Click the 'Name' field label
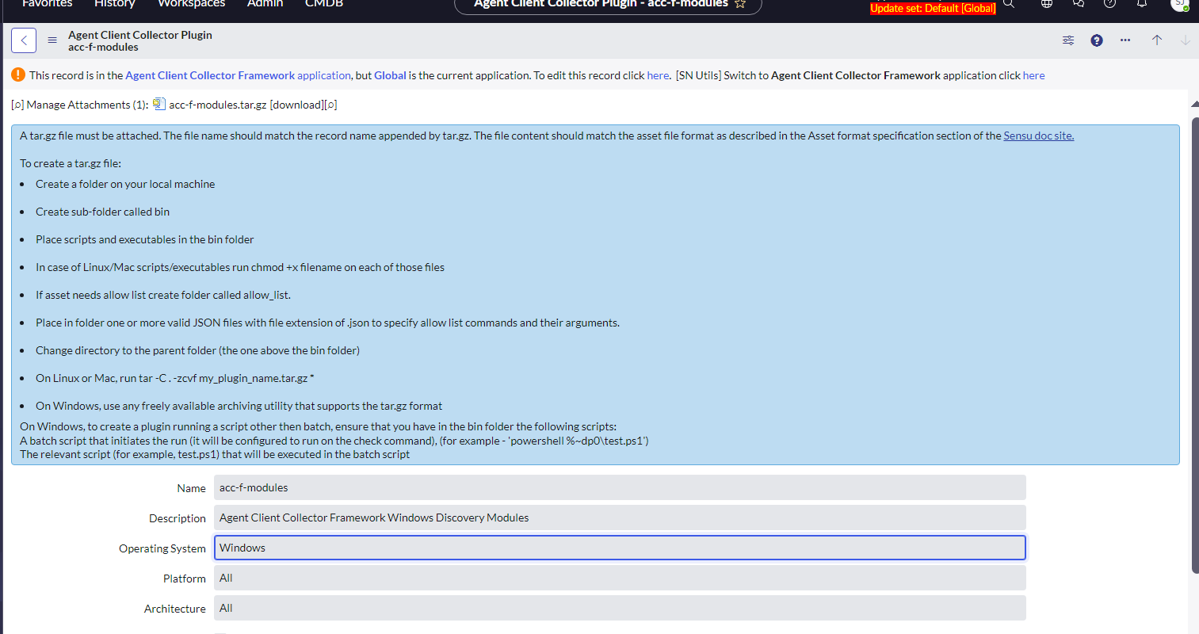 click(192, 488)
